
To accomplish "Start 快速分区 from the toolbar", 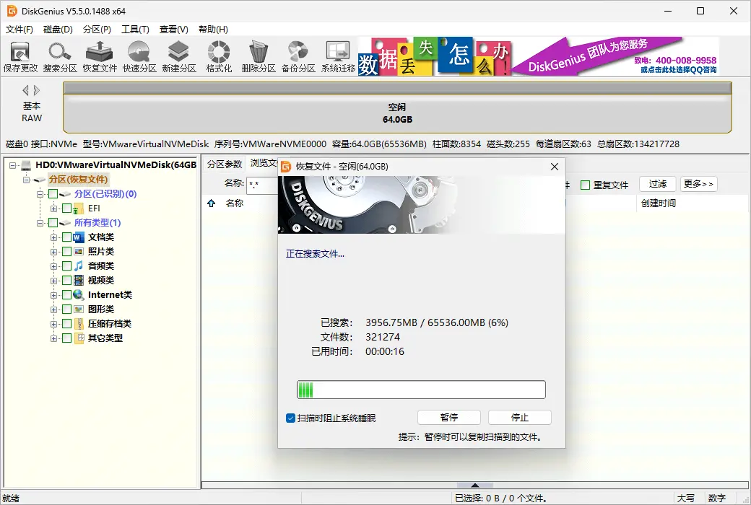I will pyautogui.click(x=139, y=56).
